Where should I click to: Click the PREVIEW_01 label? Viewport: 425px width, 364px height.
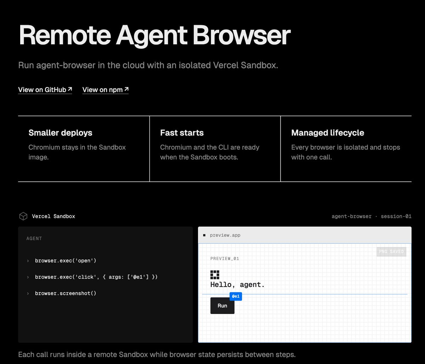[225, 259]
